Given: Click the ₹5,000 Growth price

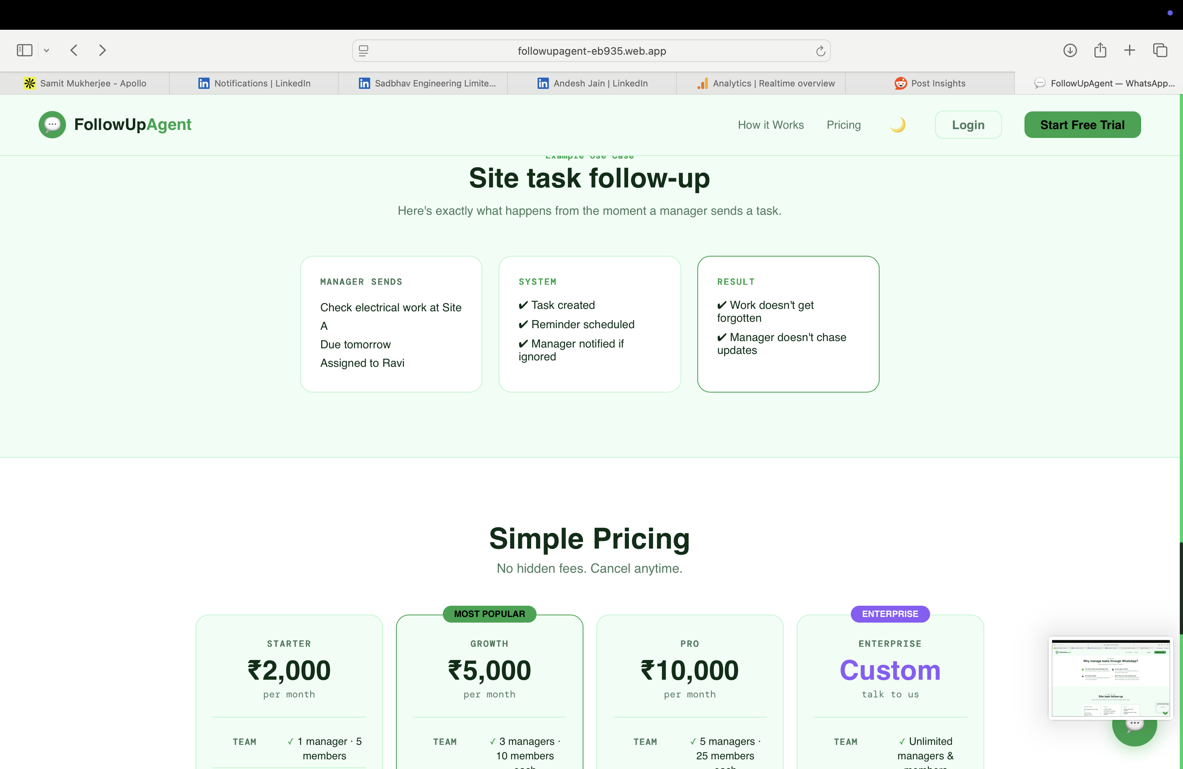Looking at the screenshot, I should tap(490, 670).
